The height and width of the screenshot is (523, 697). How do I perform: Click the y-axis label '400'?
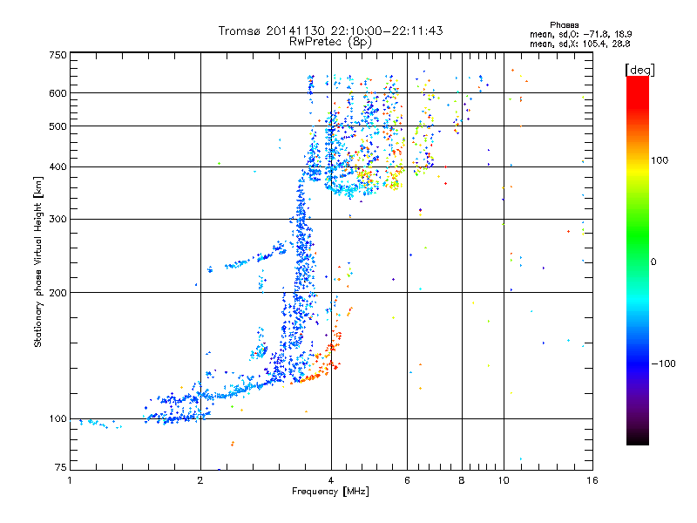[x=58, y=167]
